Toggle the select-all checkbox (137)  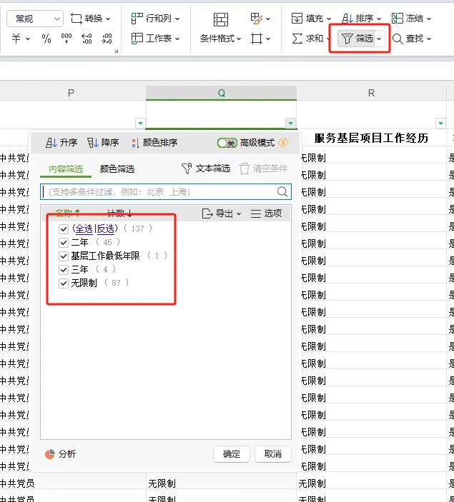[64, 229]
